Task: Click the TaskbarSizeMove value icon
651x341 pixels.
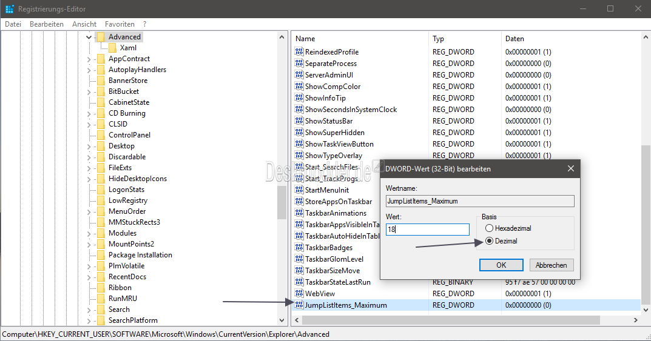Action: click(299, 271)
